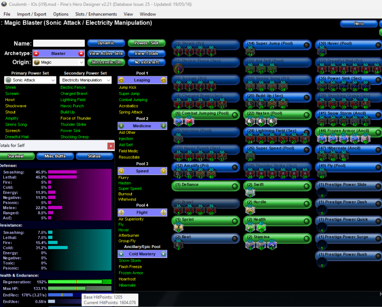Viewport: 382px width, 307px height.
Task: Toggle the Slot Levels: On button
Action: 105,61
